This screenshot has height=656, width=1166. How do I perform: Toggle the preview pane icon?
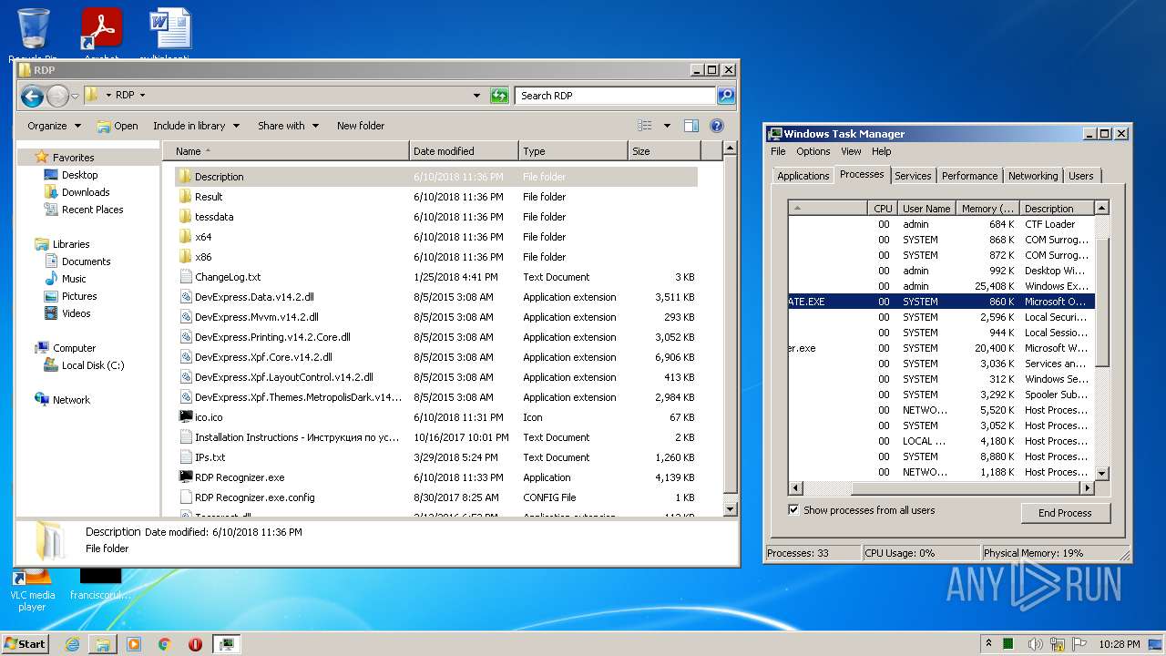point(691,126)
